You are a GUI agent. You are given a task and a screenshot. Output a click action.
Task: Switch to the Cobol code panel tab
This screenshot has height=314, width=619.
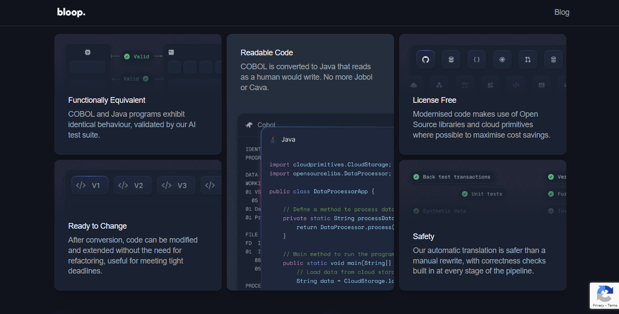pos(260,125)
